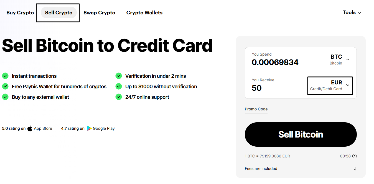Viewport: 374px width, 184px height.
Task: Click the checkmark next to Free Paybis Wallet
Action: pos(5,86)
